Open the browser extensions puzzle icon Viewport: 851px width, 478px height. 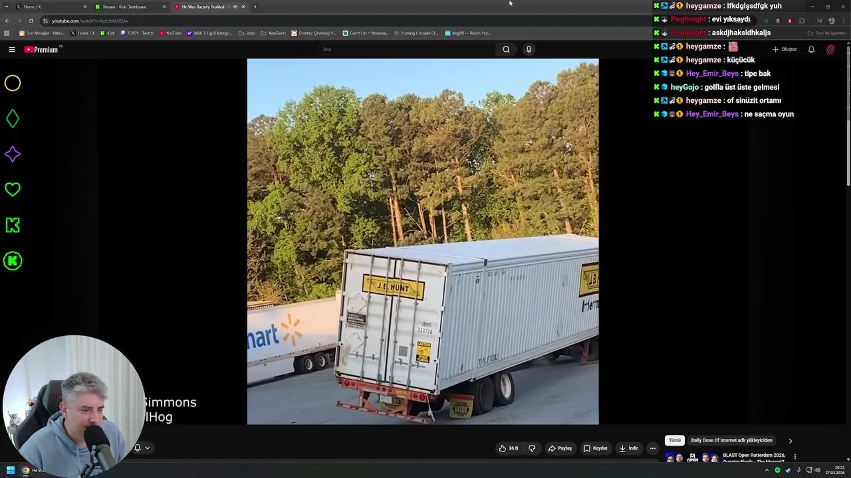click(802, 21)
